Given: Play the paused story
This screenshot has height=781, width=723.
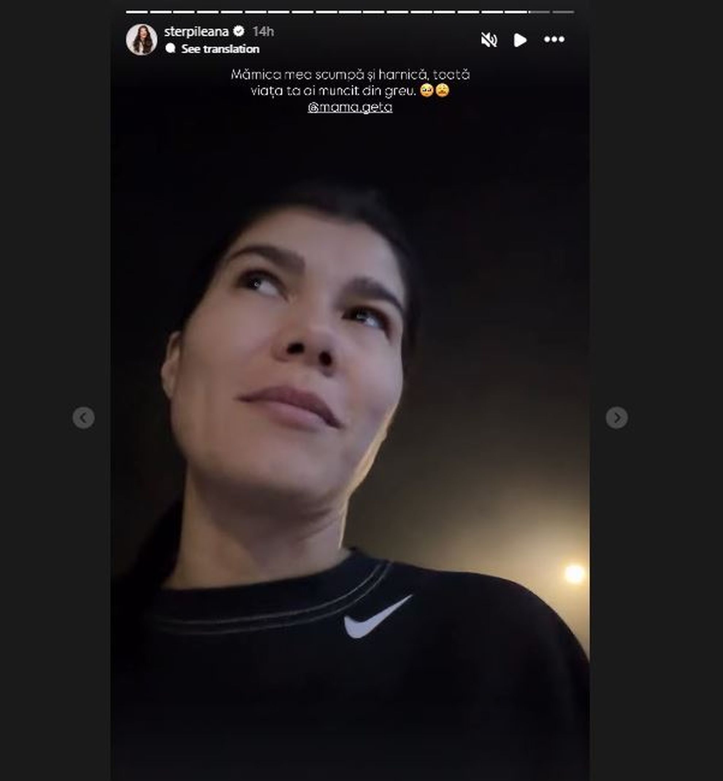Looking at the screenshot, I should click(520, 40).
